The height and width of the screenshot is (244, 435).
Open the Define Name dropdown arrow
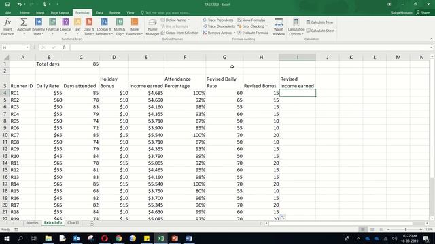(x=189, y=20)
